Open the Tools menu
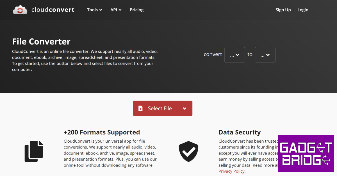Viewport: 337px width, 176px height. (x=95, y=10)
